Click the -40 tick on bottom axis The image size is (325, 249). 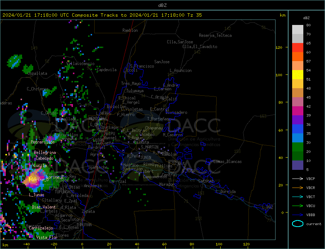point(26,244)
